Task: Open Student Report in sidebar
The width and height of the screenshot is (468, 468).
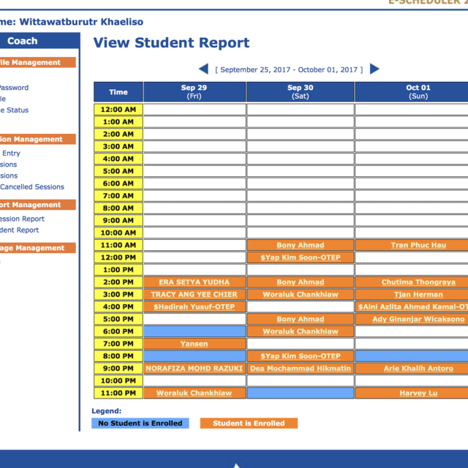Action: coord(20,230)
